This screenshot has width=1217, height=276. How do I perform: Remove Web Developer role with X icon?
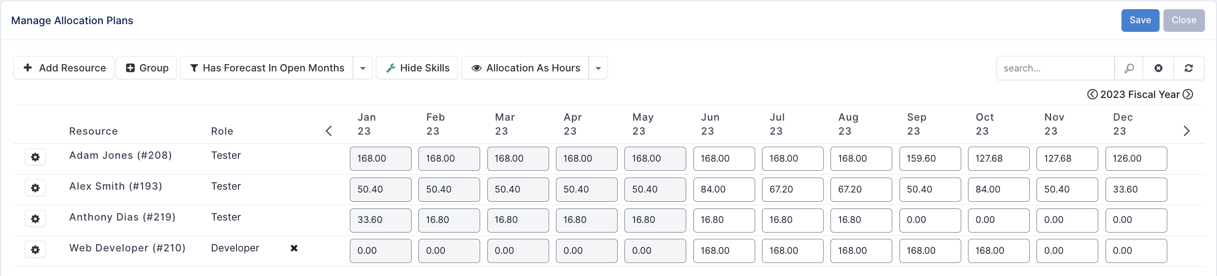294,248
